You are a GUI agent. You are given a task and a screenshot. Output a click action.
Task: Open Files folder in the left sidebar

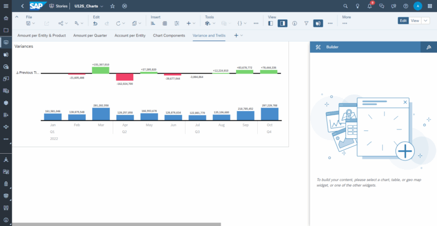[x=6, y=30]
